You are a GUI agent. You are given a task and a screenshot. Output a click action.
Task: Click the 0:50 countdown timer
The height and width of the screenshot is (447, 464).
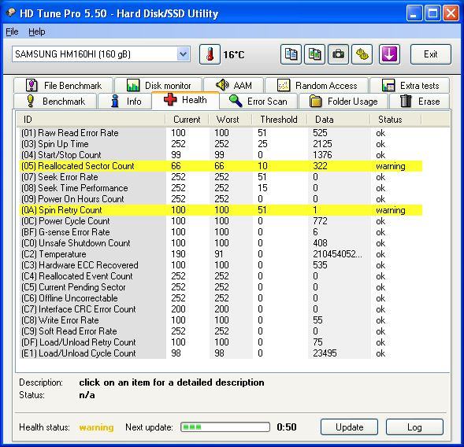click(287, 427)
